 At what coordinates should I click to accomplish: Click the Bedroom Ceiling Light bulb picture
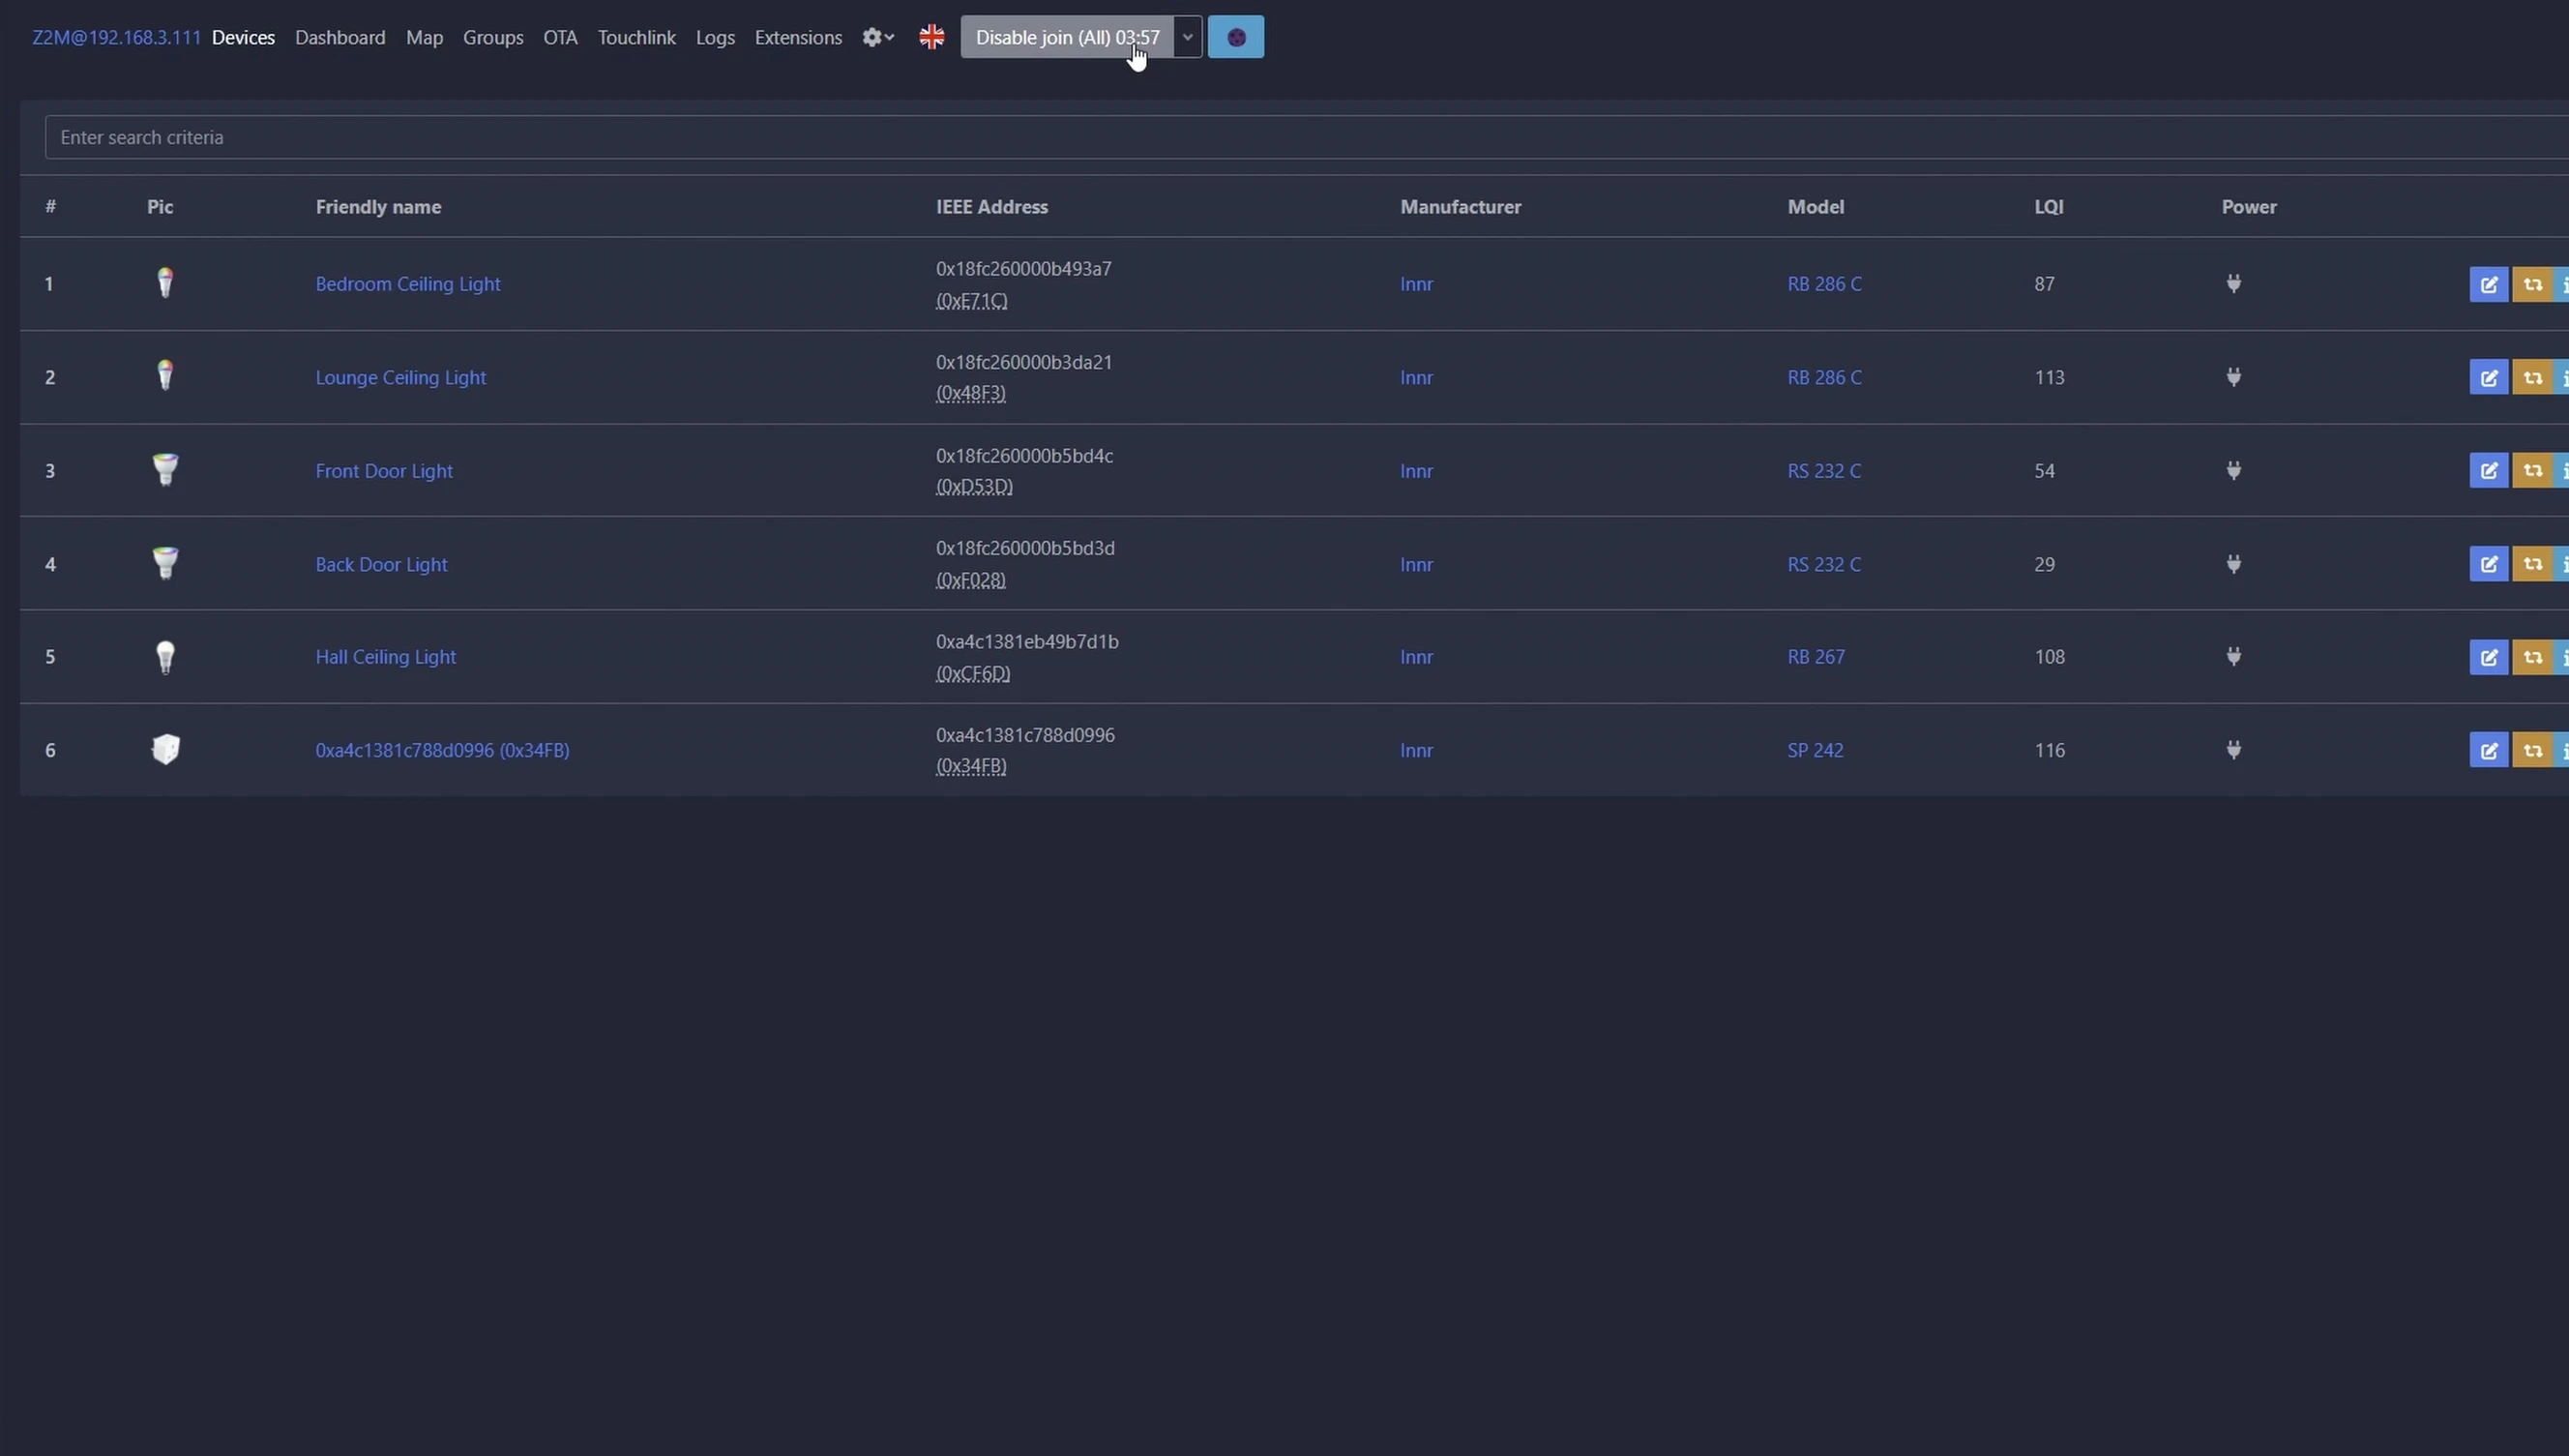point(165,283)
